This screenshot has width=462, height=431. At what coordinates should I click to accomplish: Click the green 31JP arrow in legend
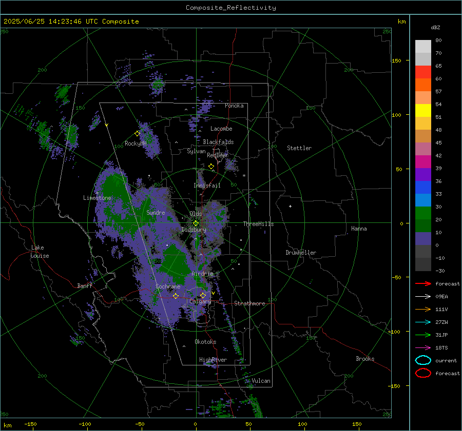point(423,335)
